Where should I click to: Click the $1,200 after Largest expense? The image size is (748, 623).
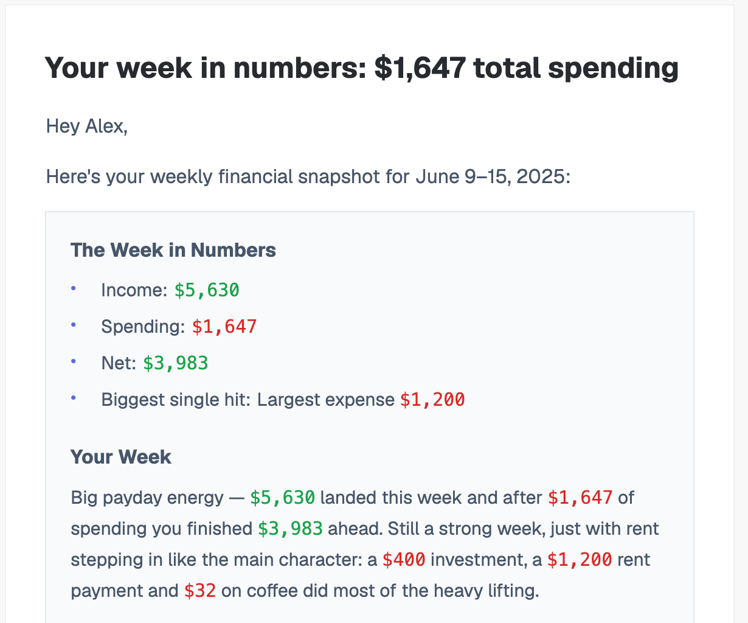[432, 400]
